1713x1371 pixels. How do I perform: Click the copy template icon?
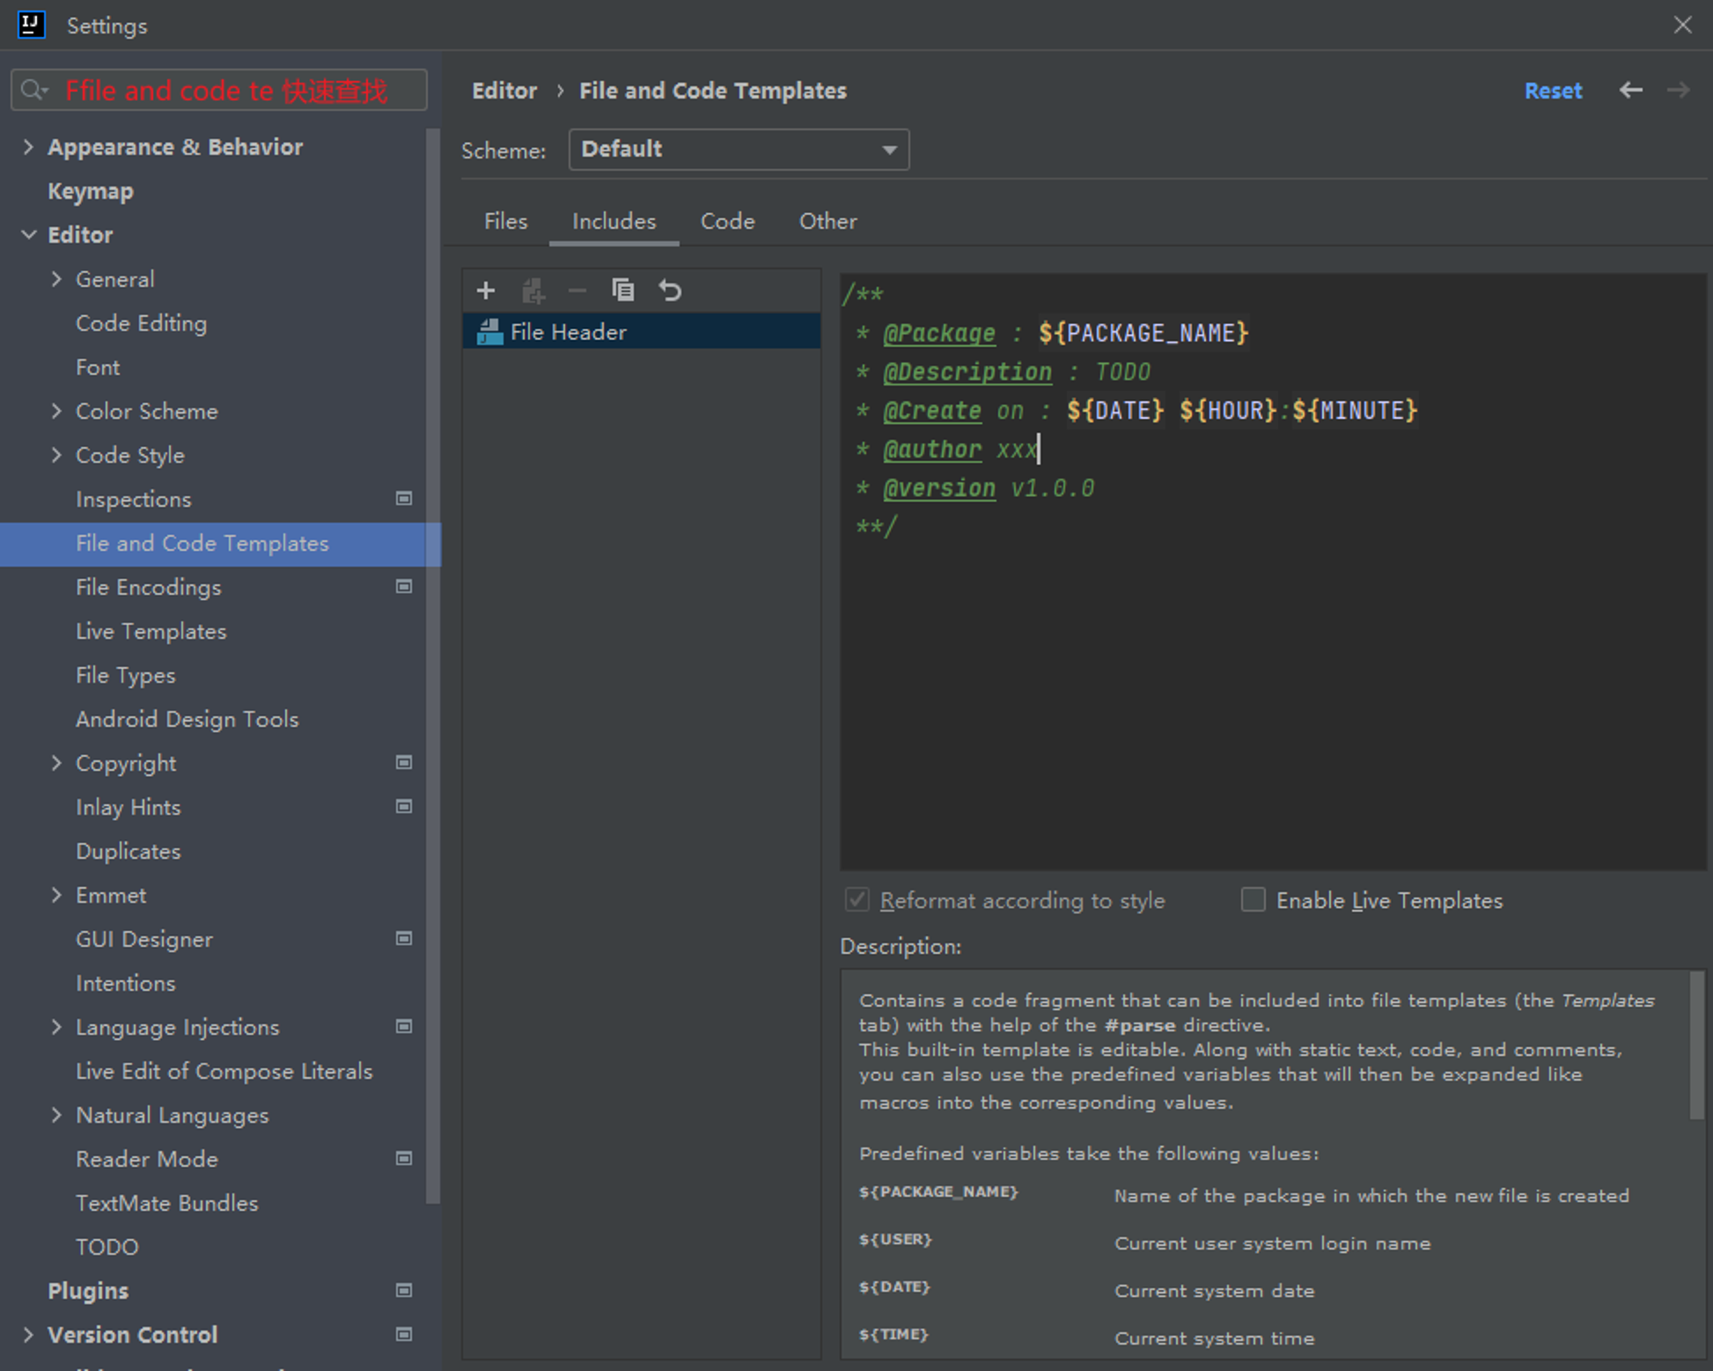(x=623, y=290)
